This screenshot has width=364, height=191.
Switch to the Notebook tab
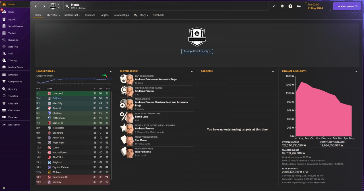click(158, 15)
